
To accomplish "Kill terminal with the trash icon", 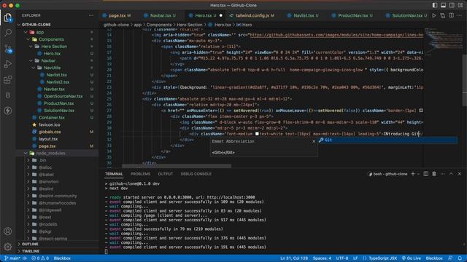I will click(x=434, y=174).
